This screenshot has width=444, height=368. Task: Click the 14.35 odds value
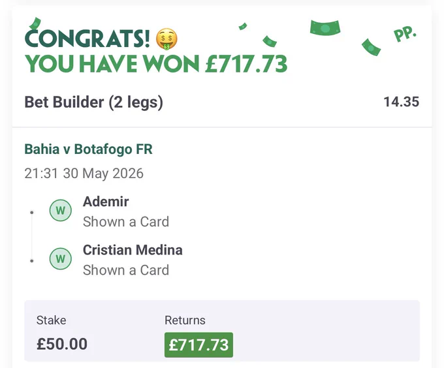click(402, 102)
